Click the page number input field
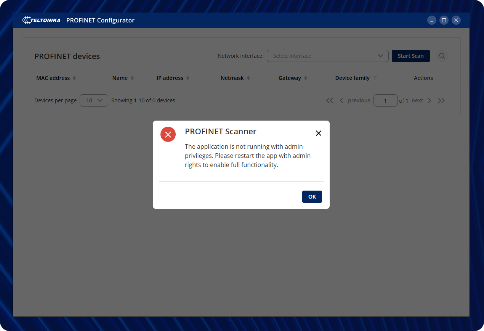Image resolution: width=484 pixels, height=331 pixels. (385, 100)
